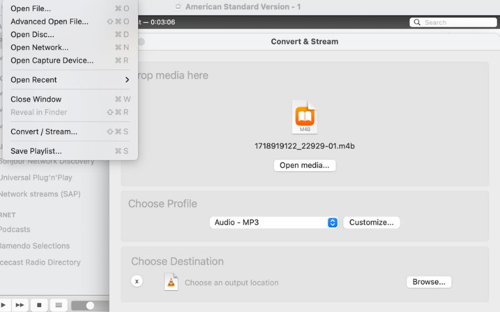500x312 pixels.
Task: Click the round x button in Choose Destination
Action: (137, 281)
